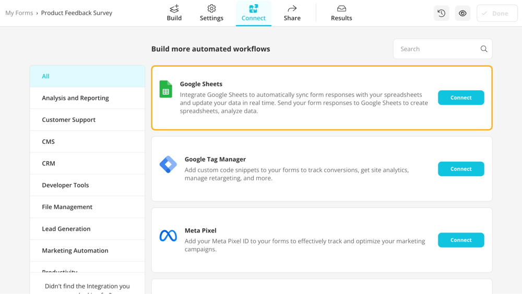Click Product Feedback Survey breadcrumb title

(77, 13)
